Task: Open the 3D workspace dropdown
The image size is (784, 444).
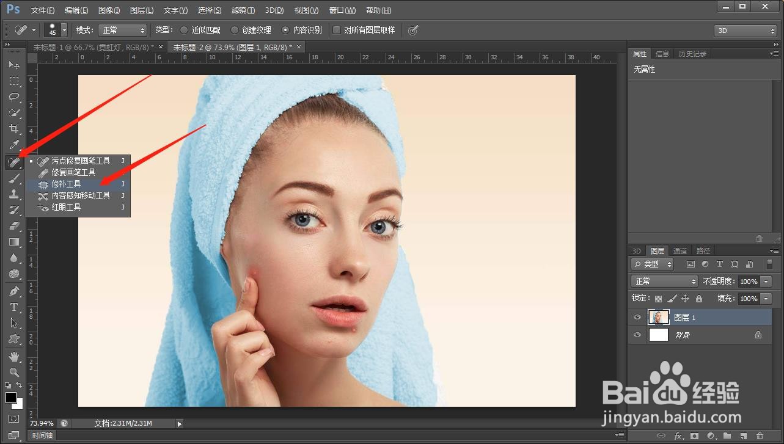Action: tap(745, 31)
